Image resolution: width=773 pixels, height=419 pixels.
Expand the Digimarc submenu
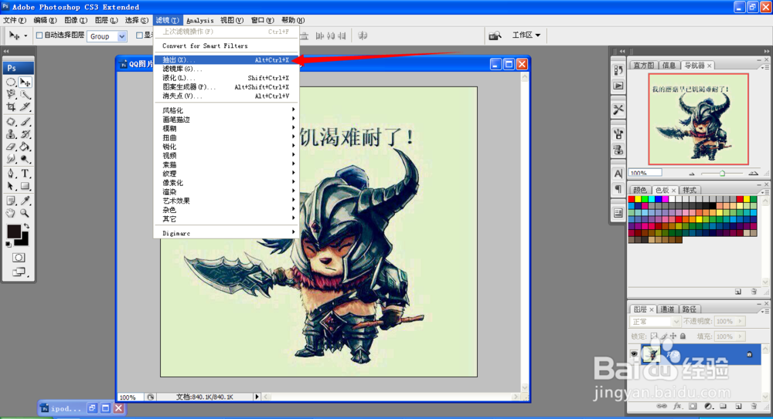click(226, 233)
